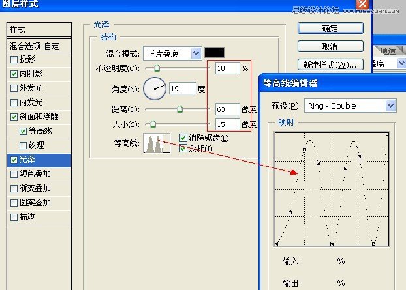Enable the 内发光 inner glow checkbox

click(14, 102)
